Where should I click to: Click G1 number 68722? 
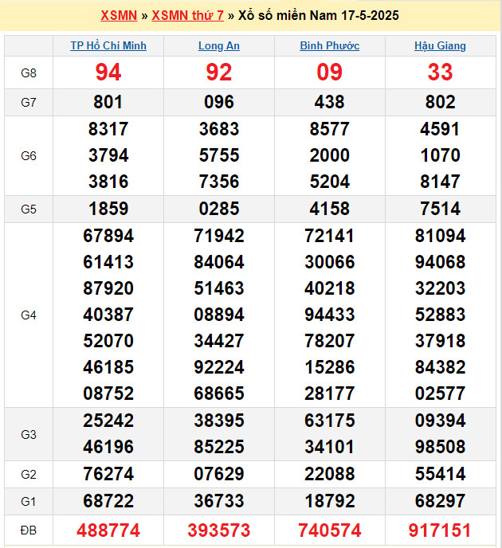click(108, 501)
